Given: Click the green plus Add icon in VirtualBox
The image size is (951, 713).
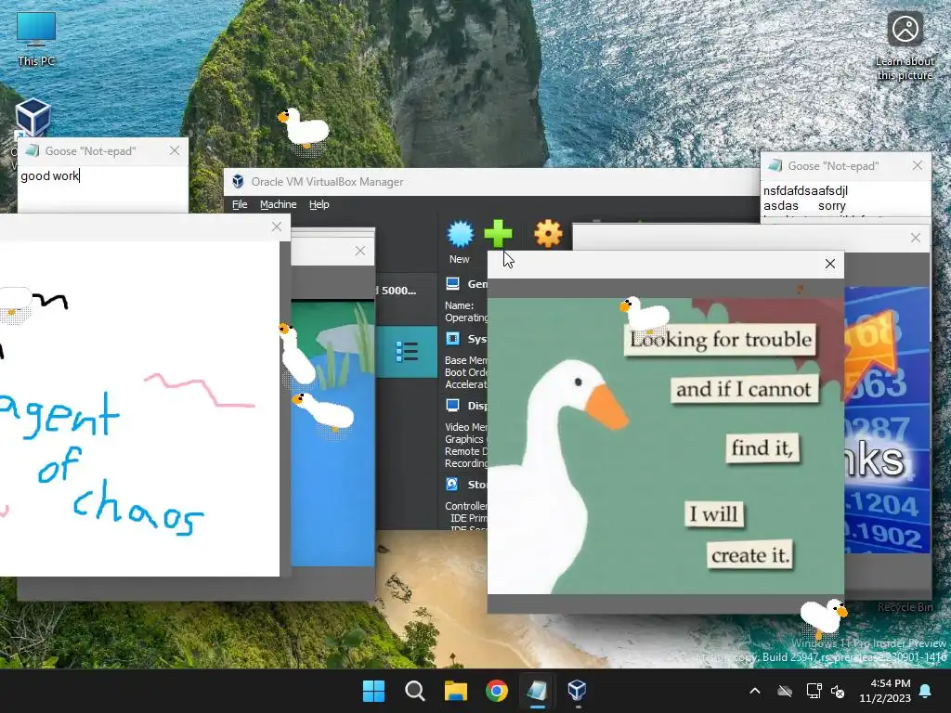Looking at the screenshot, I should [x=498, y=234].
